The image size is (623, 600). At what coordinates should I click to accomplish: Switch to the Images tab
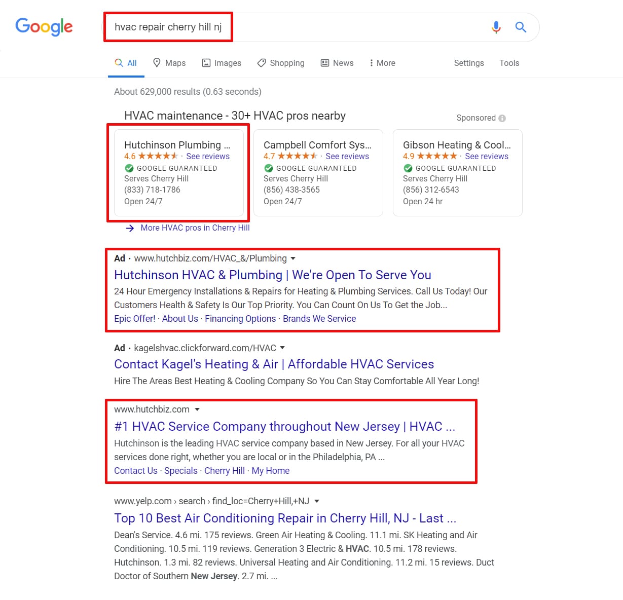tap(222, 63)
